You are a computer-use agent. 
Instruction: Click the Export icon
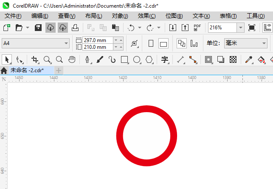click(x=185, y=28)
